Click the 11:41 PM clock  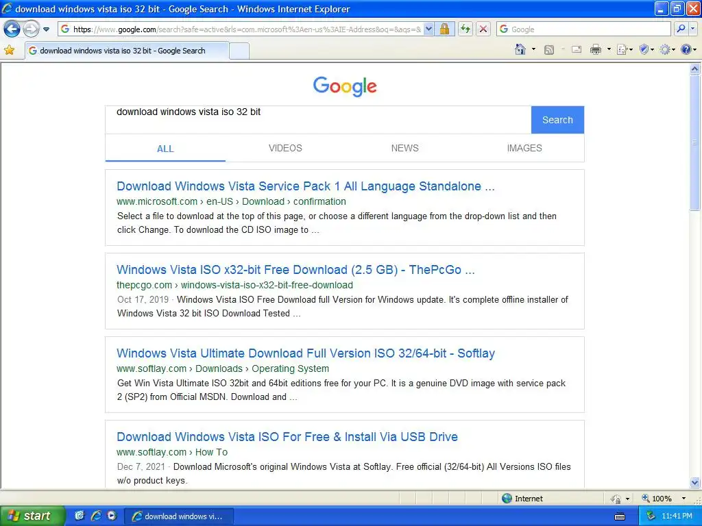click(x=677, y=516)
